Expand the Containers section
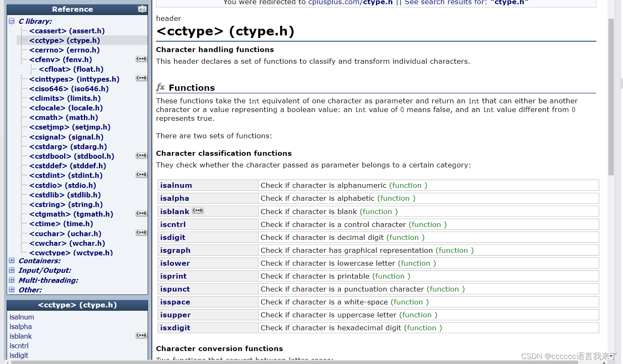 point(12,260)
